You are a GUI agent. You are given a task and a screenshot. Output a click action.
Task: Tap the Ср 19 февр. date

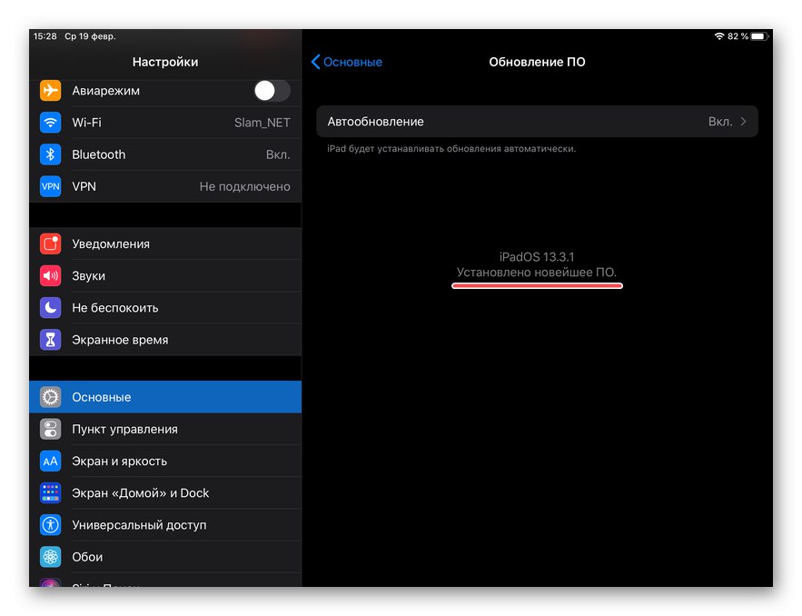pos(90,36)
